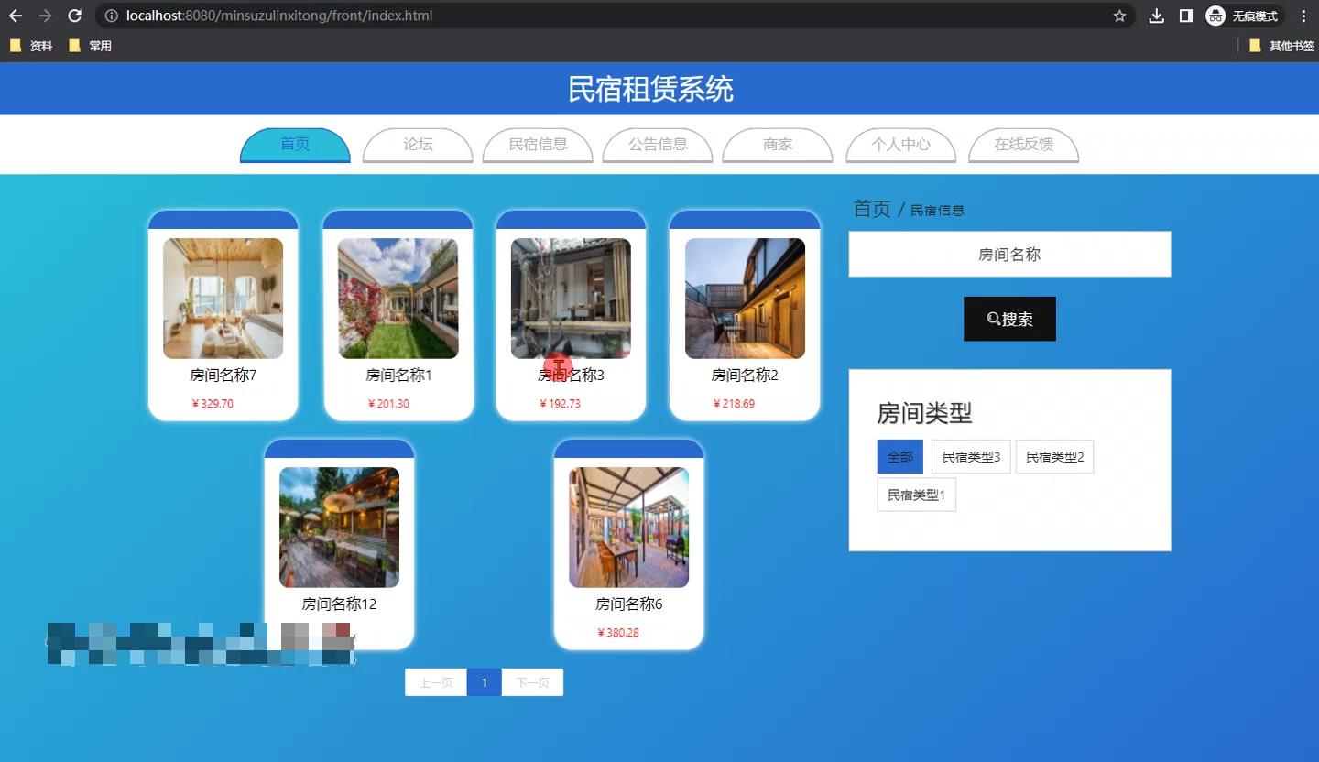Click the search magnifier icon
Image resolution: width=1319 pixels, height=762 pixels.
(993, 318)
